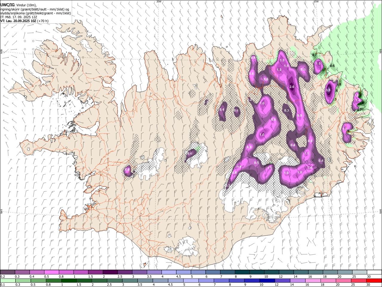This screenshot has height=287, width=382.
Task: Pick the upper legend swatch labeled 0.2
Action: pos(7,272)
